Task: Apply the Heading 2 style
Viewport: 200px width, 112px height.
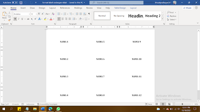Action: [153, 16]
